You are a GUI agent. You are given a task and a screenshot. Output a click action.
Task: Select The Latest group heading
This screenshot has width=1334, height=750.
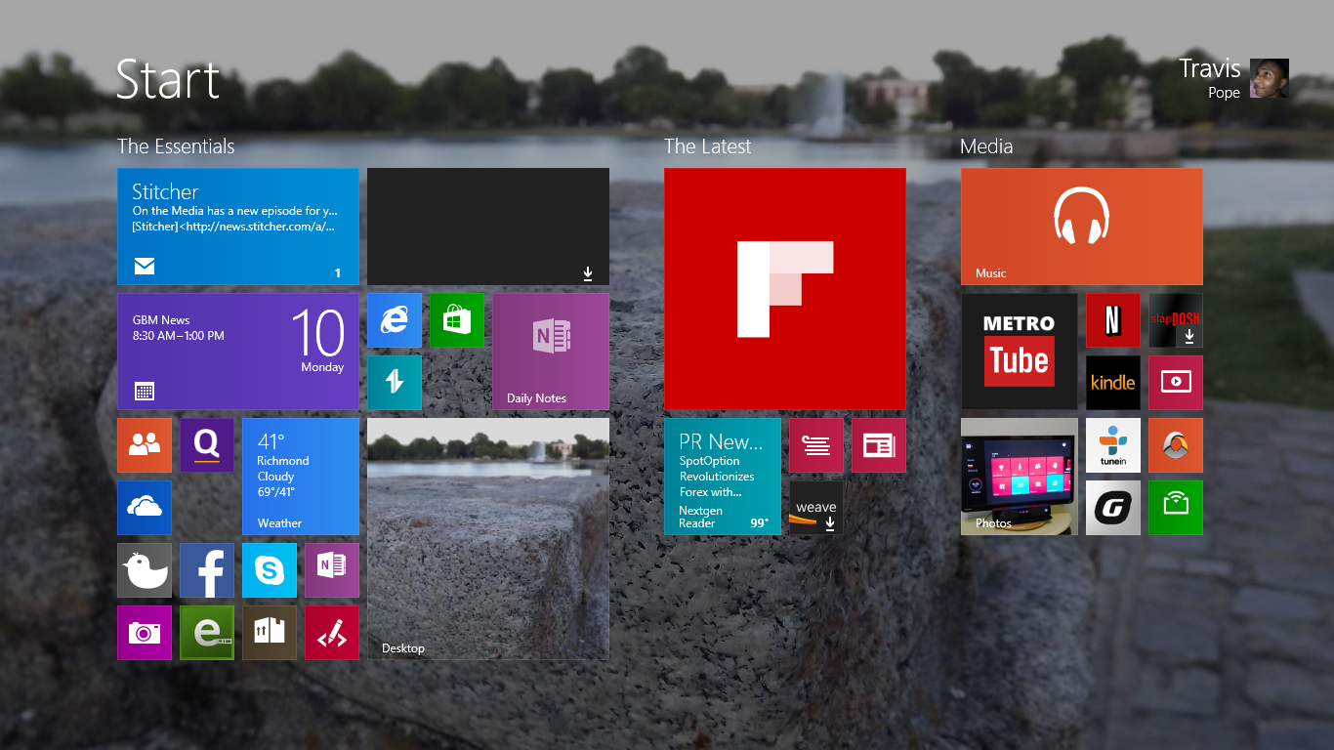[708, 146]
